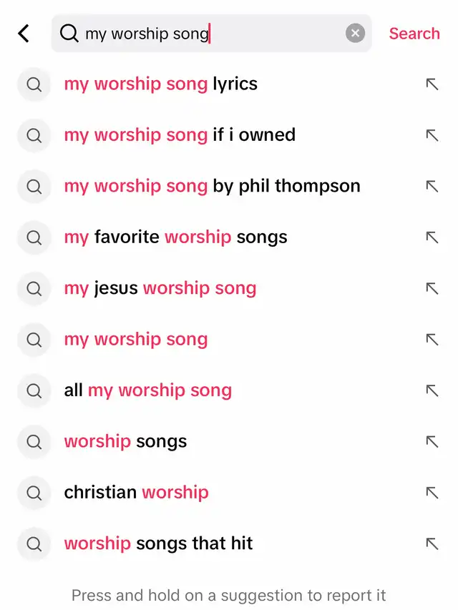Tap arrow next to "all my worship song"
Viewport: 458px width, 610px height.
[x=432, y=390]
